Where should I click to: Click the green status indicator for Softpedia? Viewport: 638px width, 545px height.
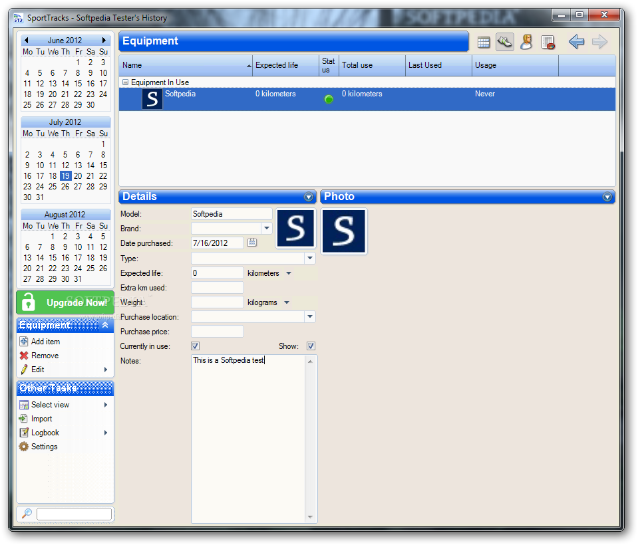click(x=329, y=99)
